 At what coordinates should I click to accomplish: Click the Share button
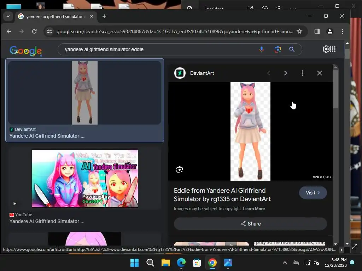[x=251, y=224]
